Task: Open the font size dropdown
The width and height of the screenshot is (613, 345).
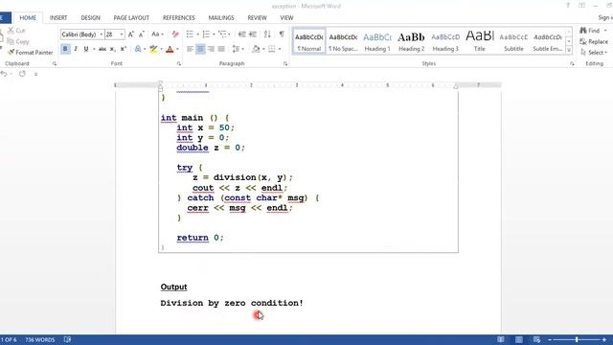Action: pos(122,34)
